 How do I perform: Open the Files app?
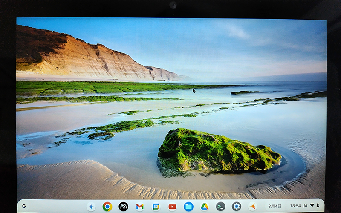[x=188, y=207]
